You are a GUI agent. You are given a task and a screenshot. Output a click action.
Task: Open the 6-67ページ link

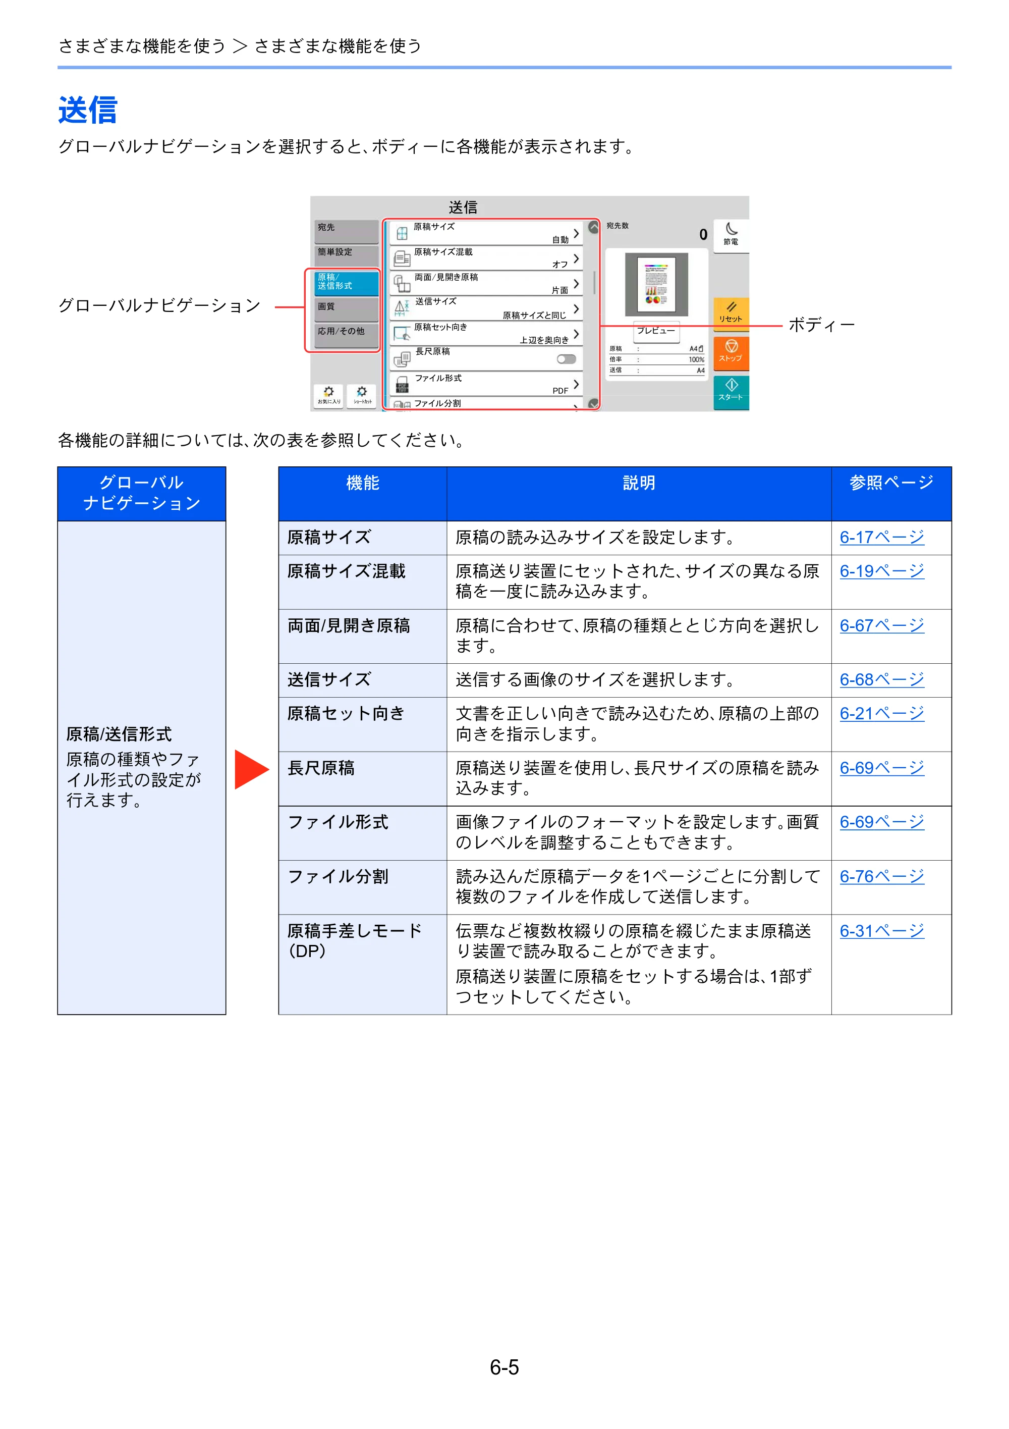[x=881, y=625]
